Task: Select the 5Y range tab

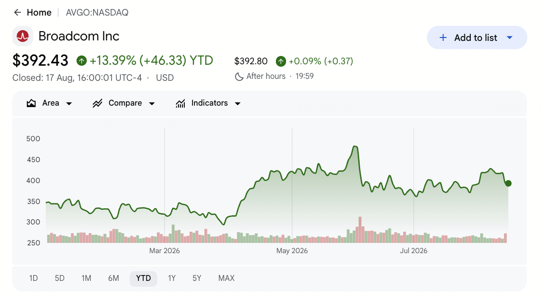Action: coord(197,278)
